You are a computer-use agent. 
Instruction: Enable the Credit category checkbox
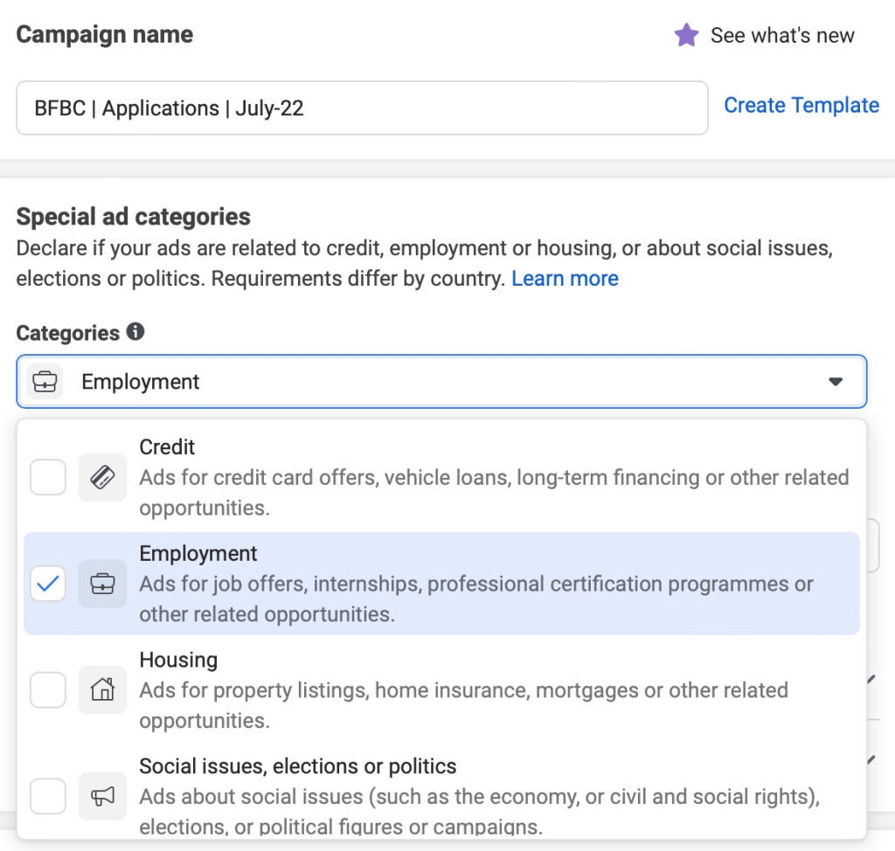pos(48,477)
